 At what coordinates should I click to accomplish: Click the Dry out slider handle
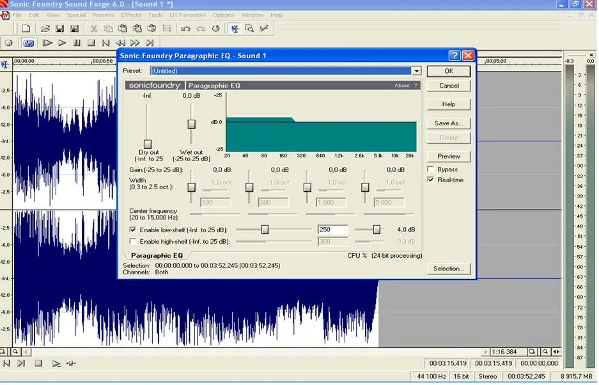tap(148, 144)
